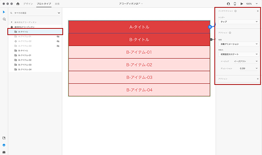
Task: Open the 種類 dropdown showing 自動アニメーション
Action: coord(239,44)
